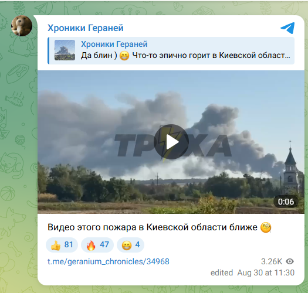Image resolution: width=308 pixels, height=293 pixels.
Task: Open the bear channel avatar
Action: click(x=22, y=26)
